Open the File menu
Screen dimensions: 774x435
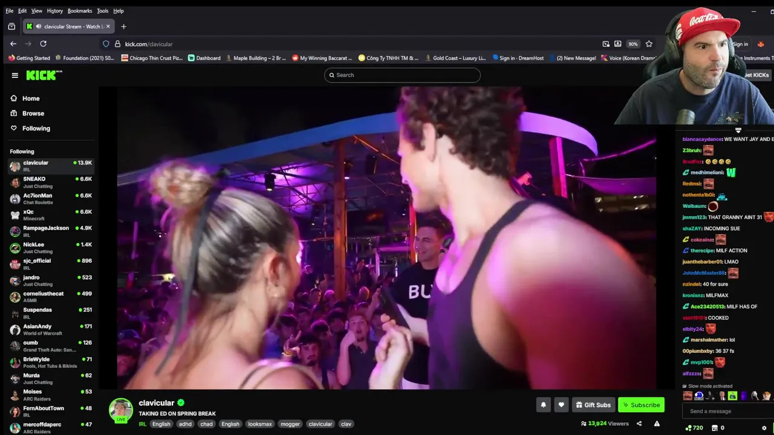pos(9,11)
